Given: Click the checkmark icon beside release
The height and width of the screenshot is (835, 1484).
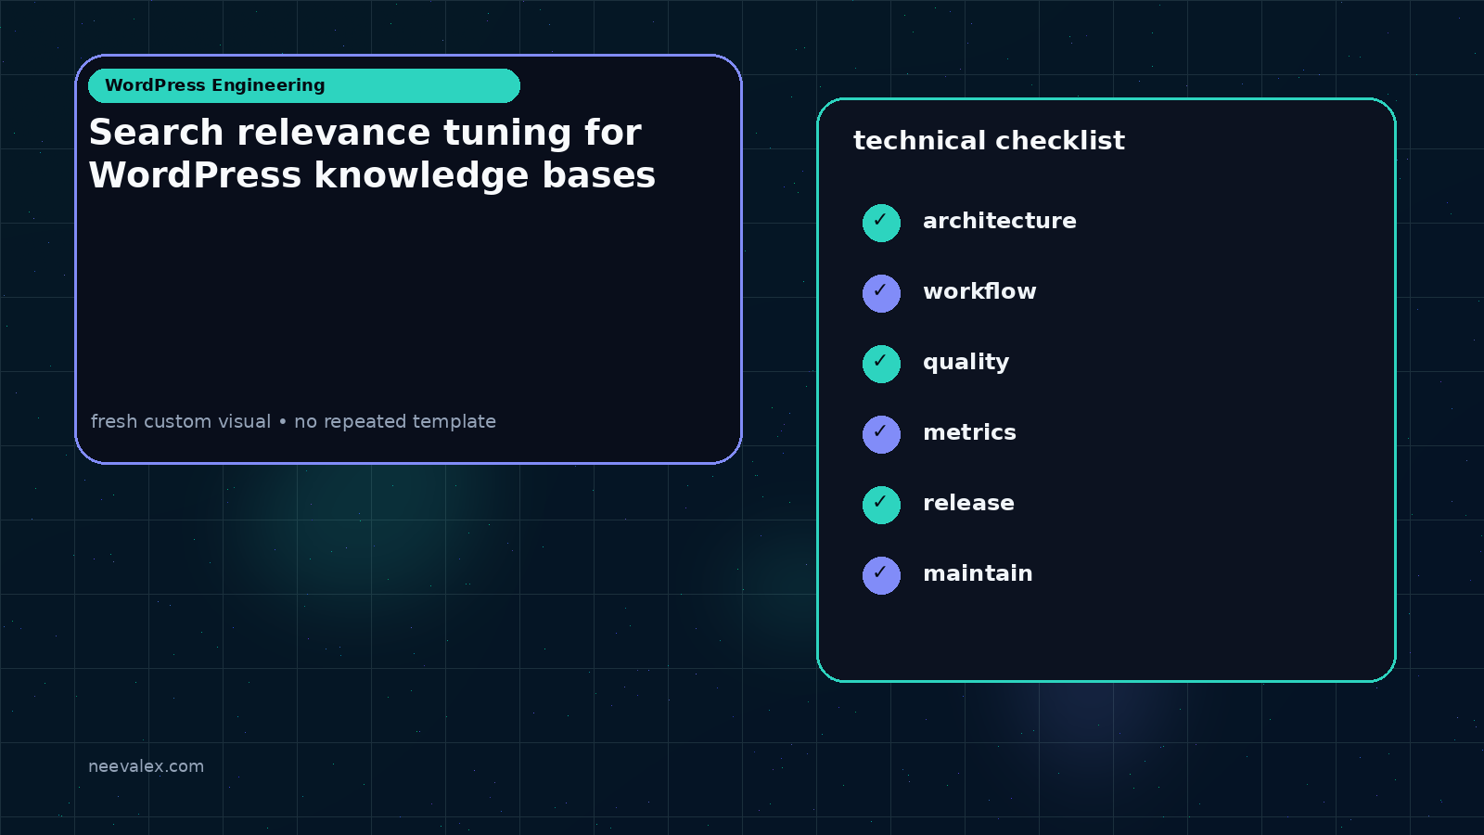Looking at the screenshot, I should coord(881,505).
